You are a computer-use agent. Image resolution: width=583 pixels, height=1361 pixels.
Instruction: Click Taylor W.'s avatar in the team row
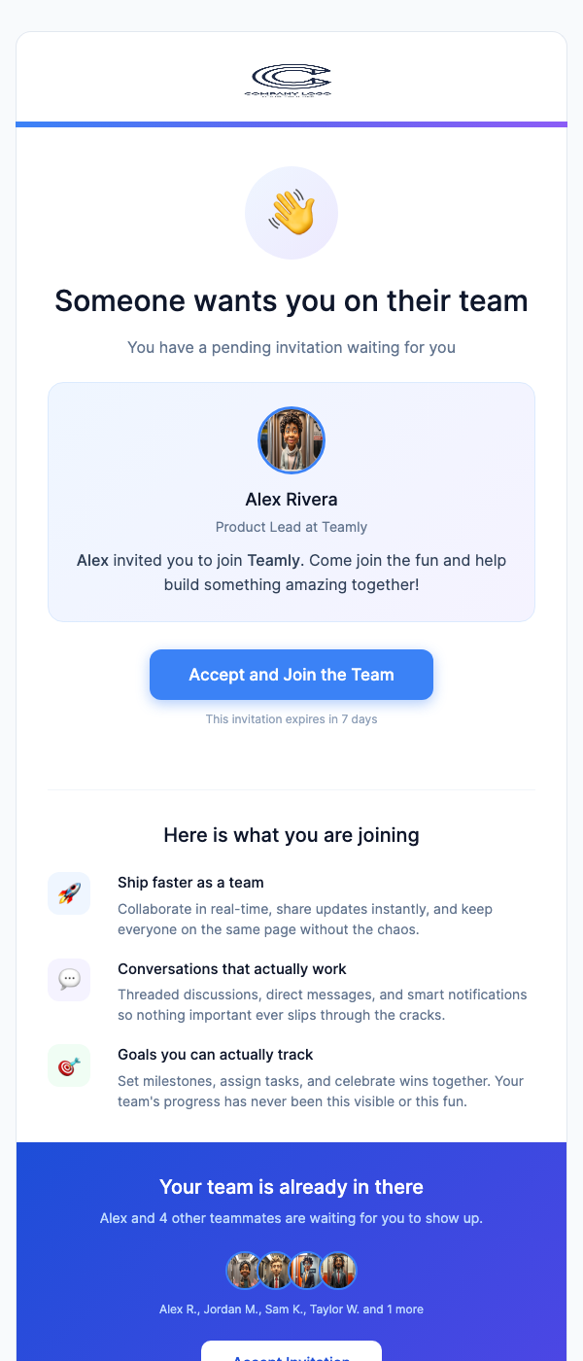pos(339,1272)
